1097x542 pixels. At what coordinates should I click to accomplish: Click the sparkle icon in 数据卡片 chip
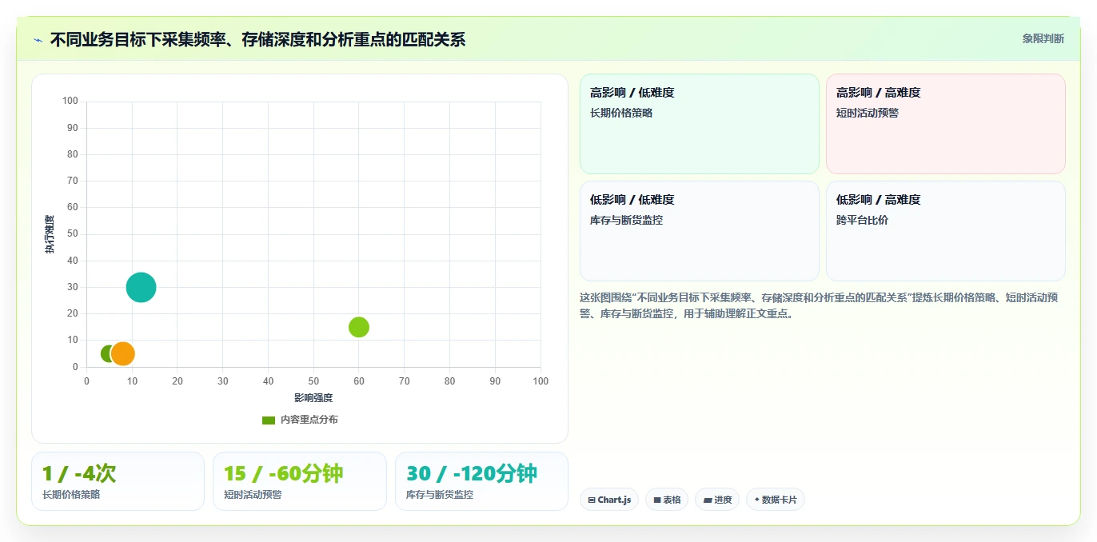tap(757, 500)
